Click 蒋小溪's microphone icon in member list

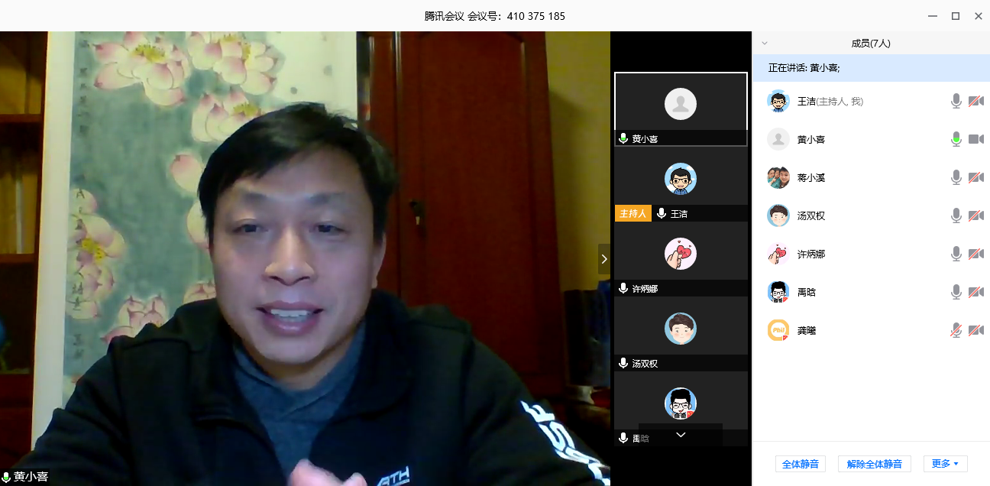[x=956, y=177]
